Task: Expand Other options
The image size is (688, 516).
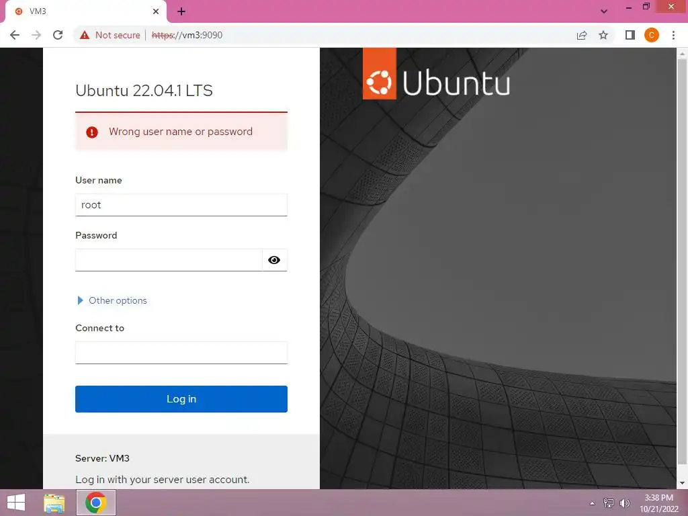Action: coord(112,300)
